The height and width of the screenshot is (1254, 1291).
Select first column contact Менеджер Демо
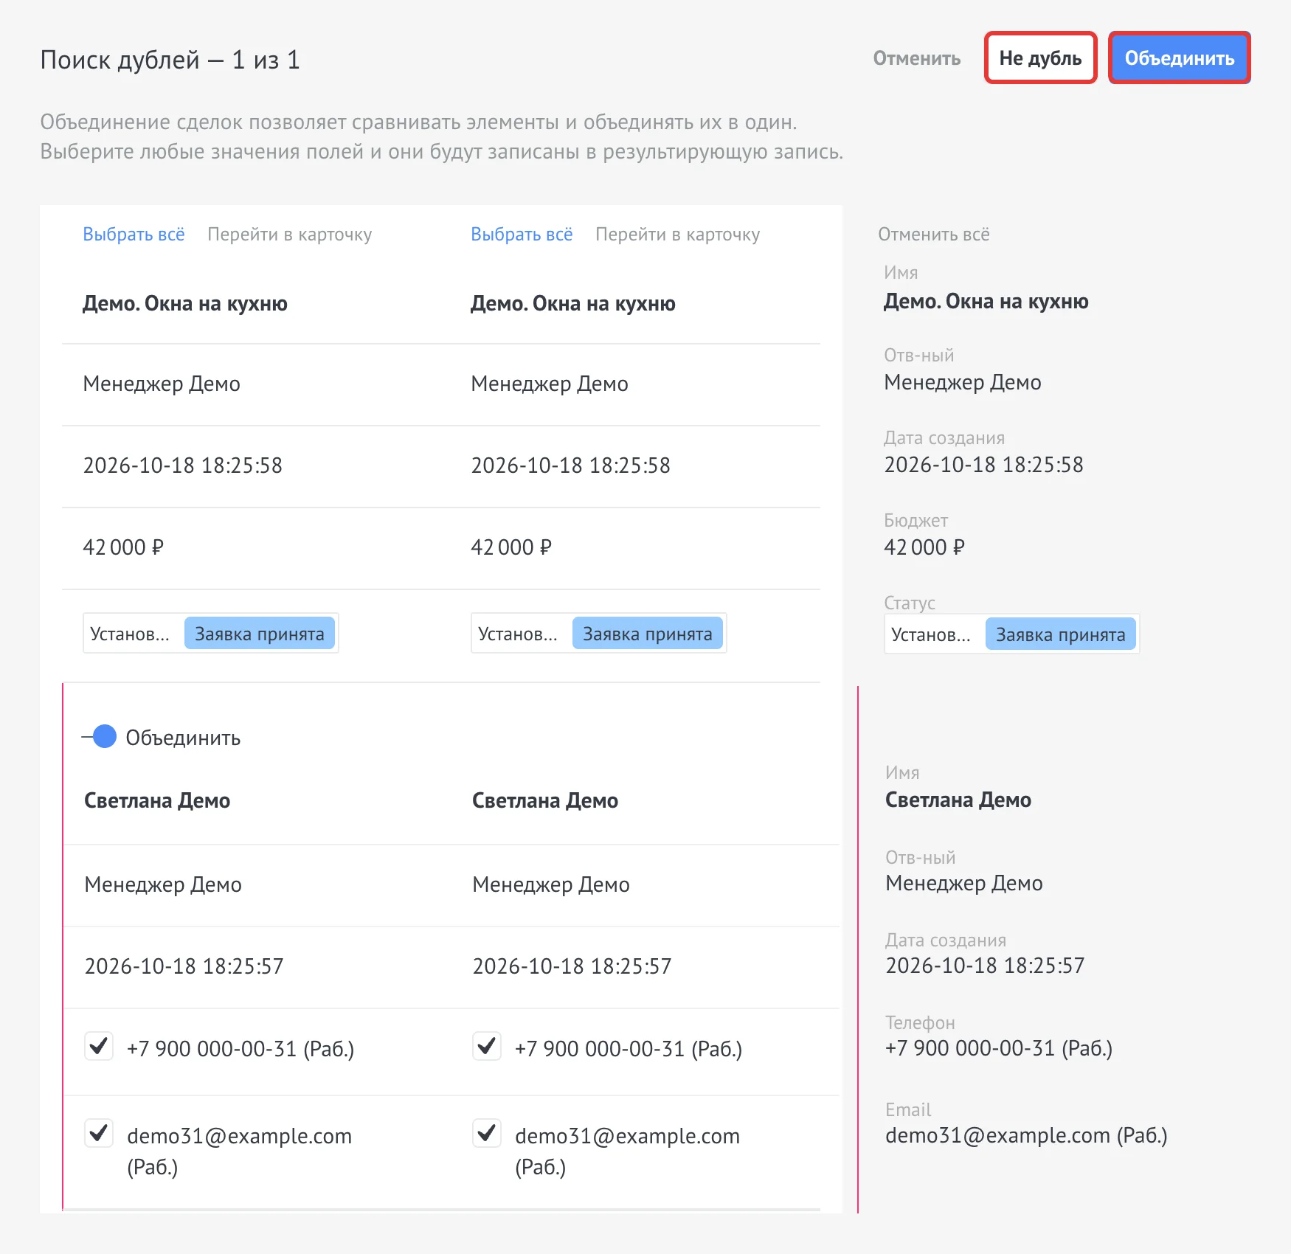[x=163, y=884]
